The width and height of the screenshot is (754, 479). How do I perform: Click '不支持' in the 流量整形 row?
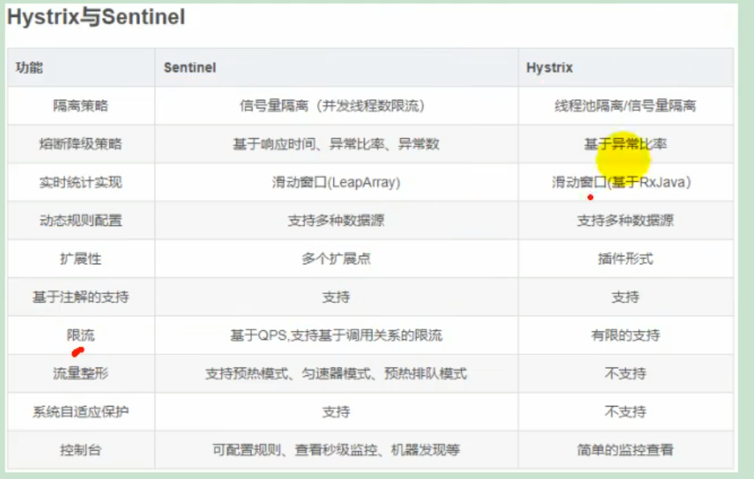625,373
